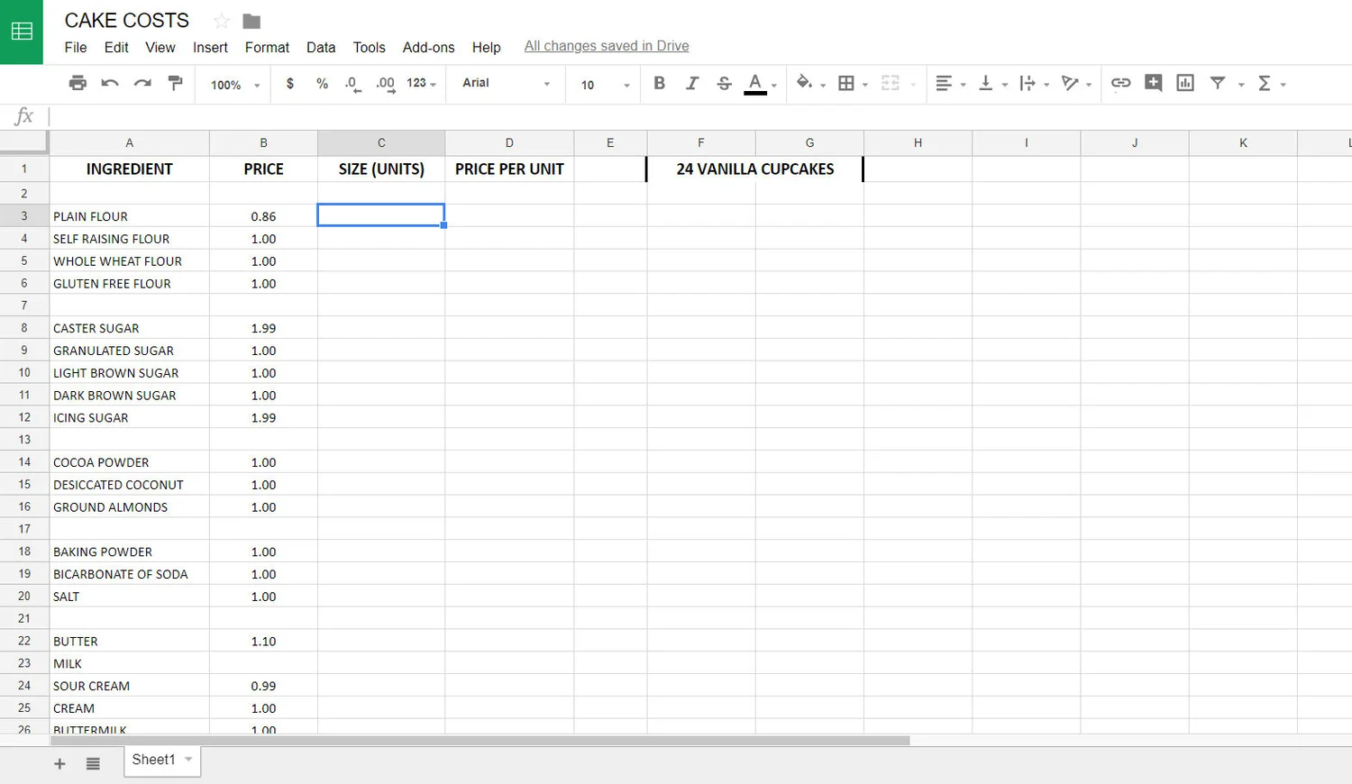Star the CAKE COSTS spreadsheet
Viewport: 1352px width, 784px height.
click(219, 20)
